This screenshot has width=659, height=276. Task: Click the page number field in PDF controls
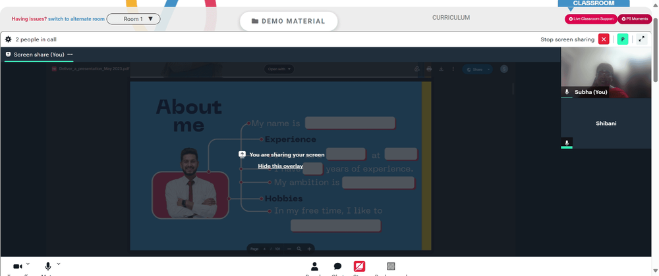click(265, 249)
